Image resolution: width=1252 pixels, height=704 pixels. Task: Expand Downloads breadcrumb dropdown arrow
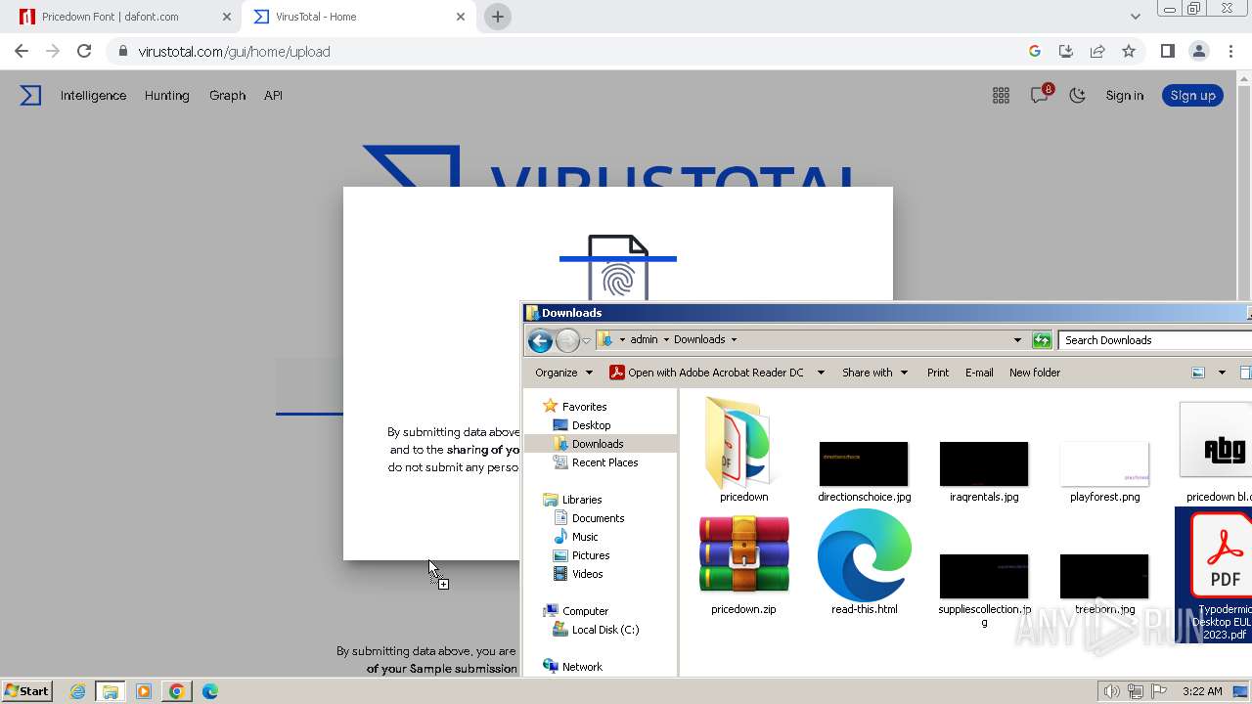tap(734, 340)
